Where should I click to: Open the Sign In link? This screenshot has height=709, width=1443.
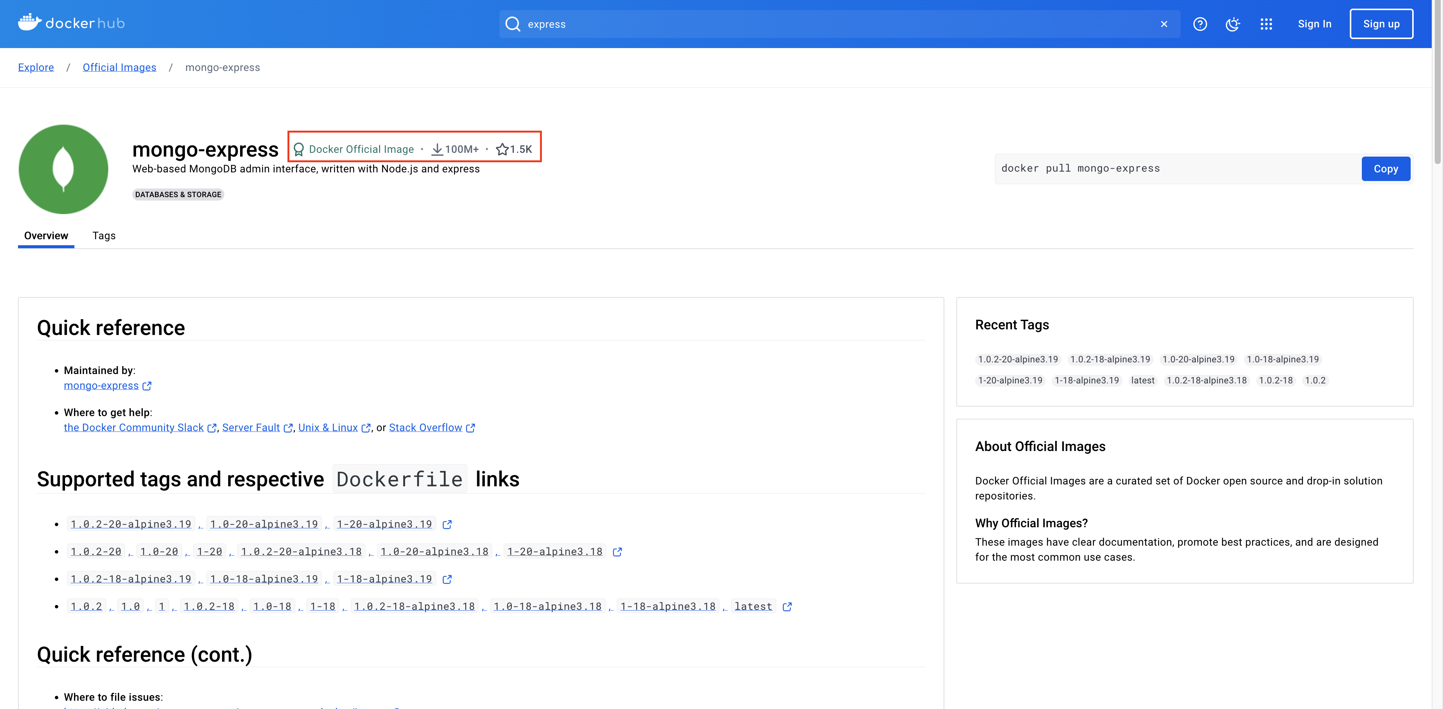1314,24
